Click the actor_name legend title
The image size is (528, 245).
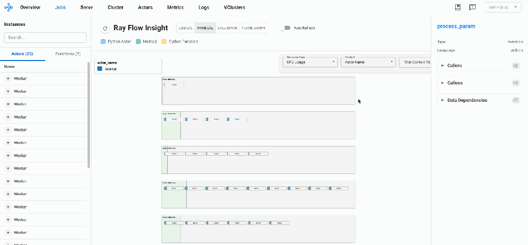tap(107, 63)
